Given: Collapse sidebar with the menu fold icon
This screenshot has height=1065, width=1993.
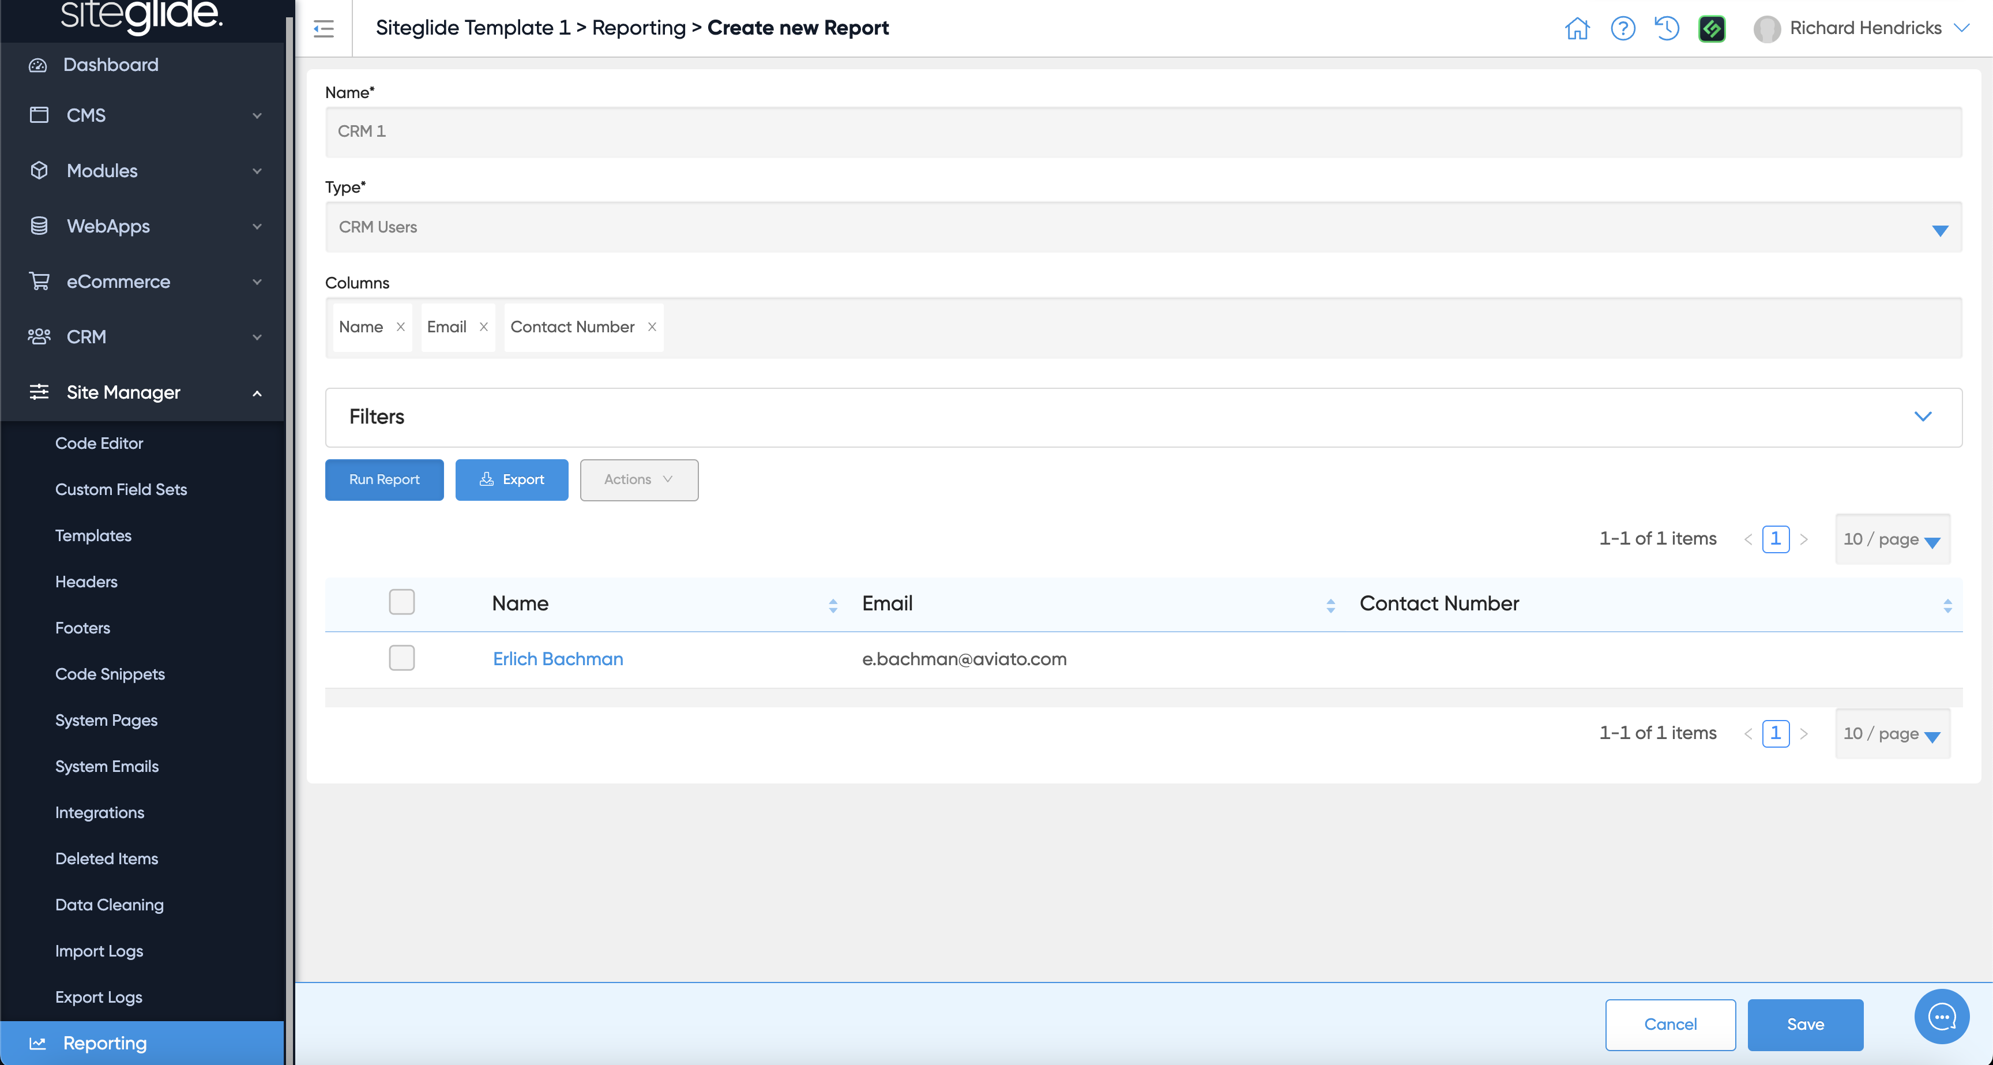Looking at the screenshot, I should click(x=324, y=29).
